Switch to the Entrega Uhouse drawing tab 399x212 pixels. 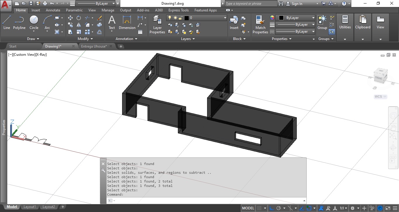[94, 46]
